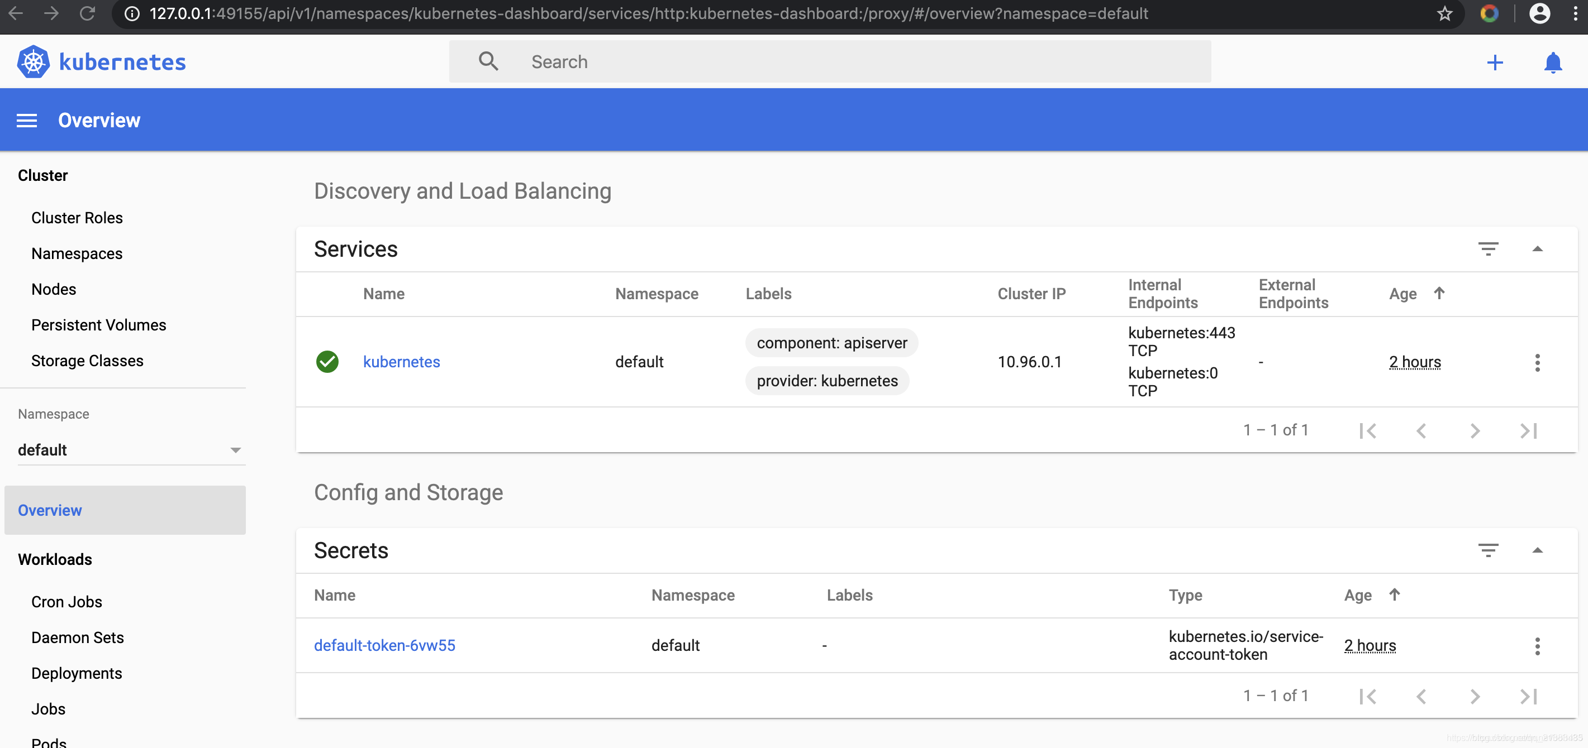1588x748 pixels.
Task: Click the Kubernetes logo icon
Action: (32, 61)
